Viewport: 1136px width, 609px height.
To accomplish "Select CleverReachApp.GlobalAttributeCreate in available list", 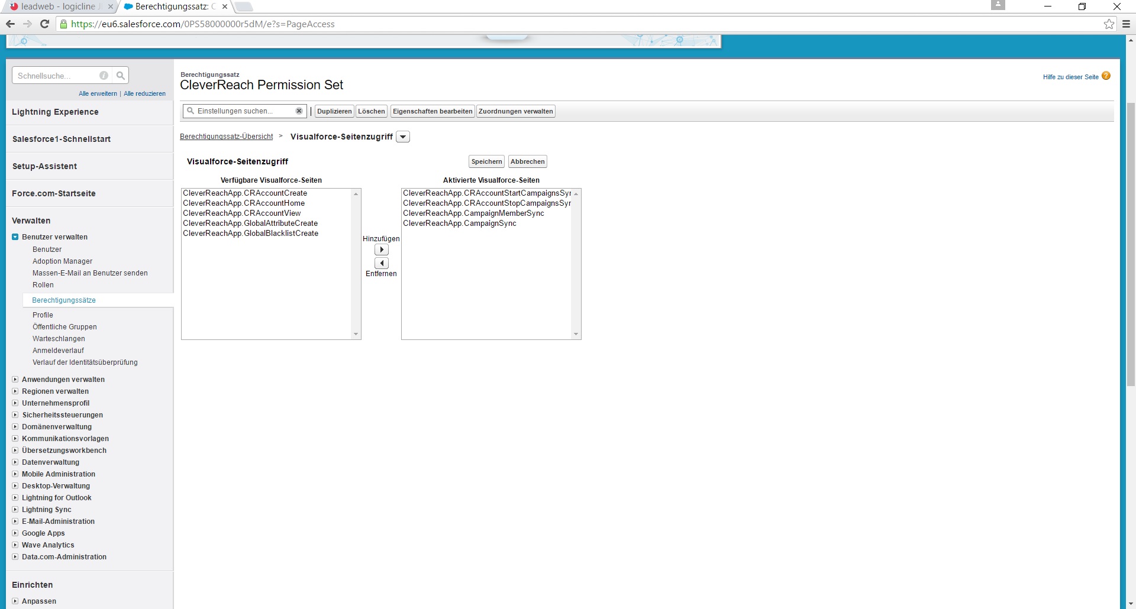I will [250, 223].
